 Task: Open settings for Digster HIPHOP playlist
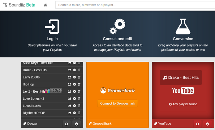click(75, 113)
